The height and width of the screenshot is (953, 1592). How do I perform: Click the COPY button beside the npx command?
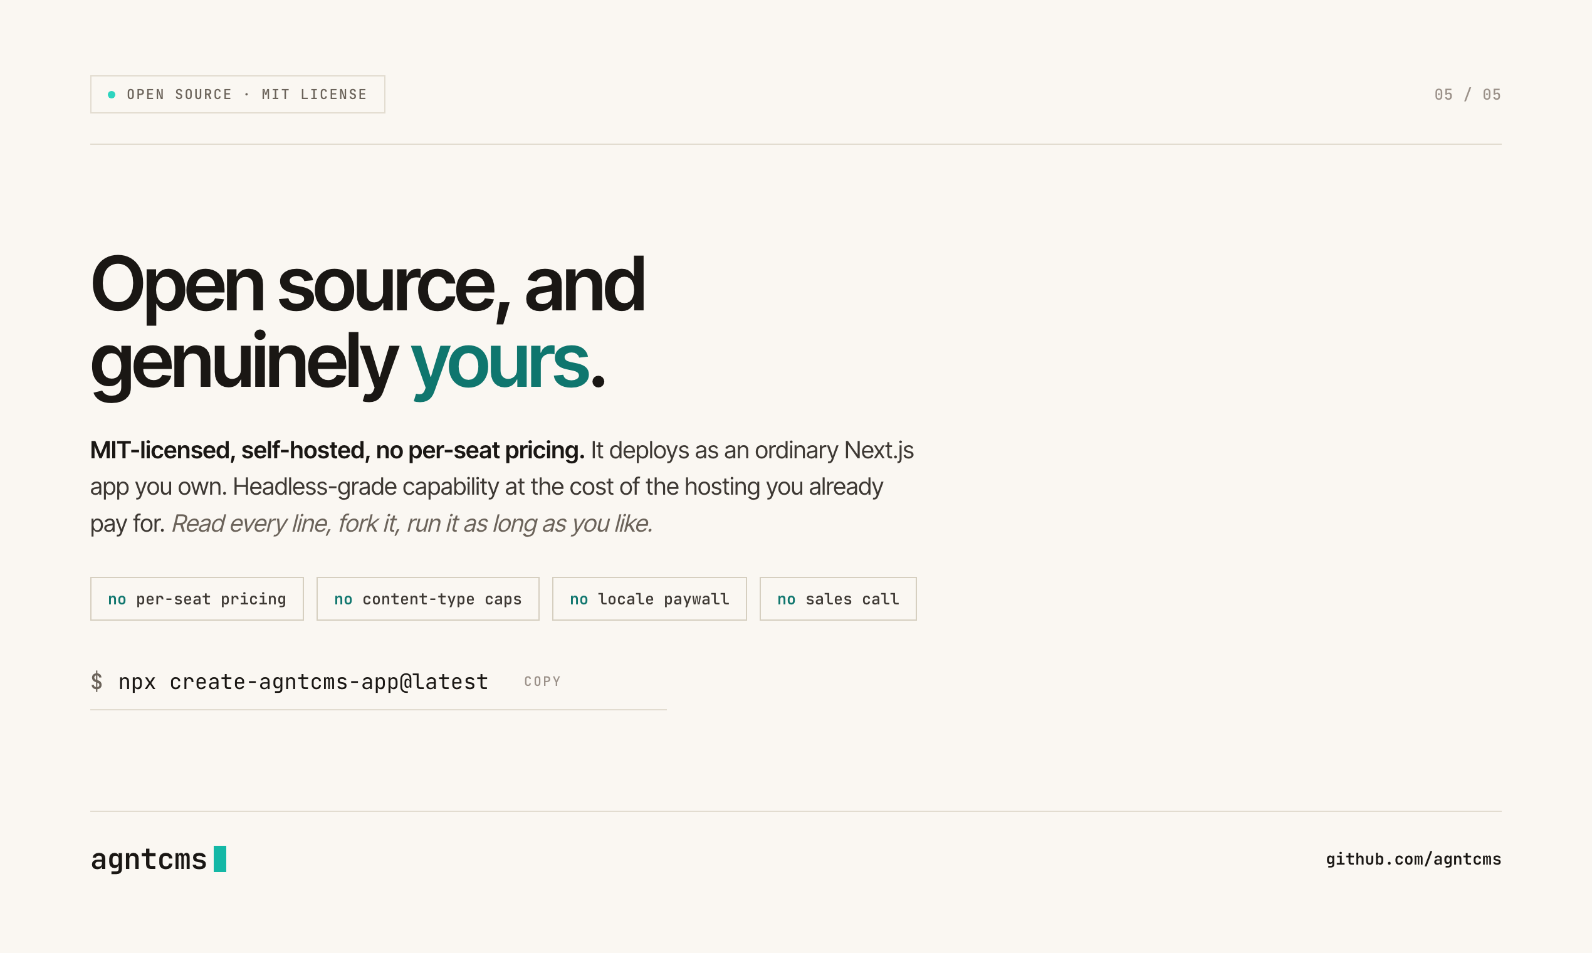pos(542,682)
